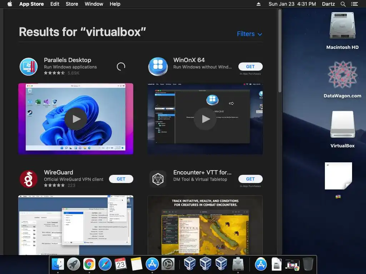Open Notes from the Dock
The height and width of the screenshot is (274, 366).
click(136, 264)
